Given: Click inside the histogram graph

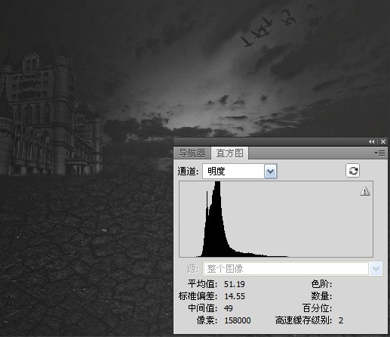Looking at the screenshot, I should point(276,219).
